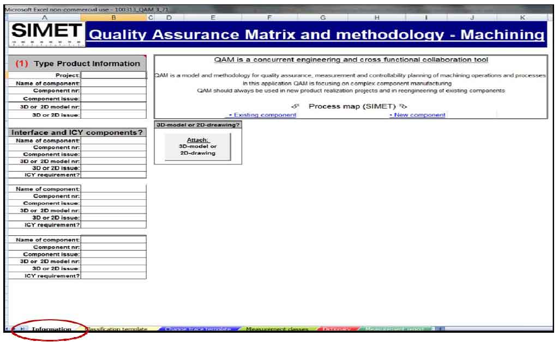559x342 pixels.
Task: Click the QAM is a model and methodology line
Action: click(x=350, y=76)
